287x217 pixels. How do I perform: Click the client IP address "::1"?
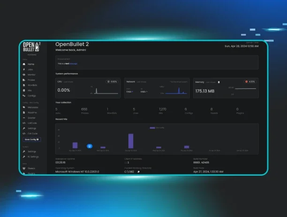(127, 163)
